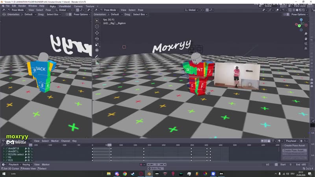
Task: Click the playhead marker at frame 60
Action: [x=109, y=145]
